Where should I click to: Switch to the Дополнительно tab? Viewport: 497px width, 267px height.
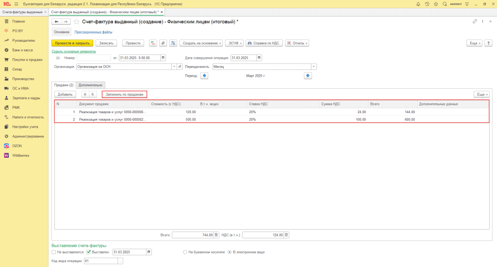pyautogui.click(x=90, y=85)
